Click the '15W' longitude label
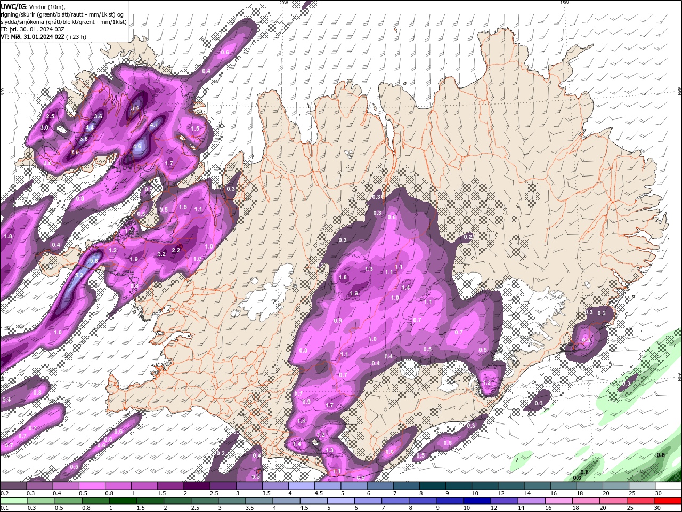 [564, 3]
